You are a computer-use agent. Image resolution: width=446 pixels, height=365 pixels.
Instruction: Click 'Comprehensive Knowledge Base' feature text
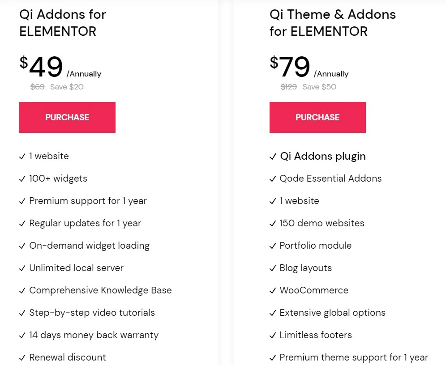(100, 290)
